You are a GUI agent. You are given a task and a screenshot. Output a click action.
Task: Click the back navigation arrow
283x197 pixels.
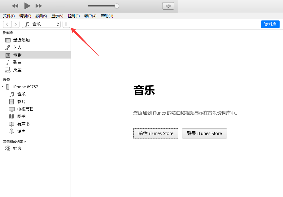[7, 24]
